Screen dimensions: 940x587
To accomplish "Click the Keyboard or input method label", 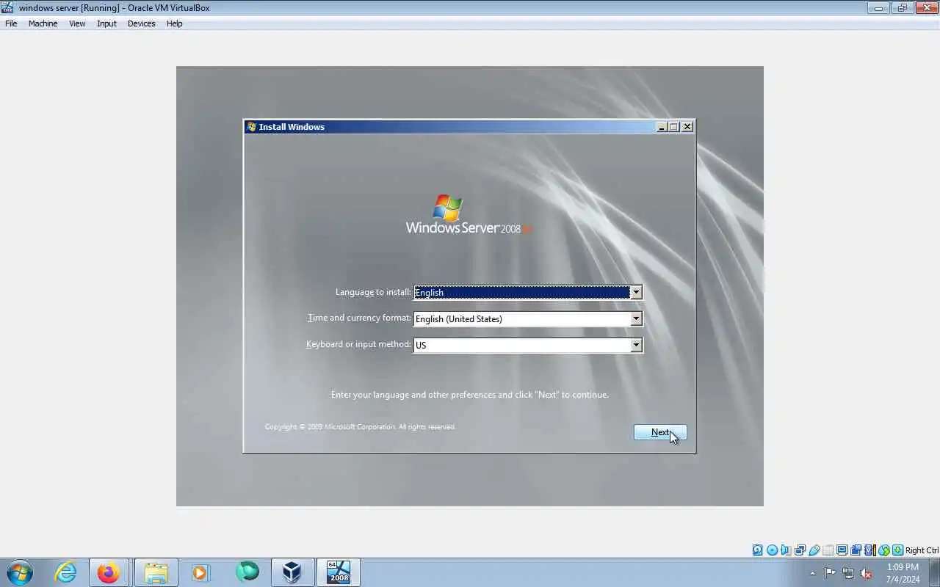I will tap(358, 343).
